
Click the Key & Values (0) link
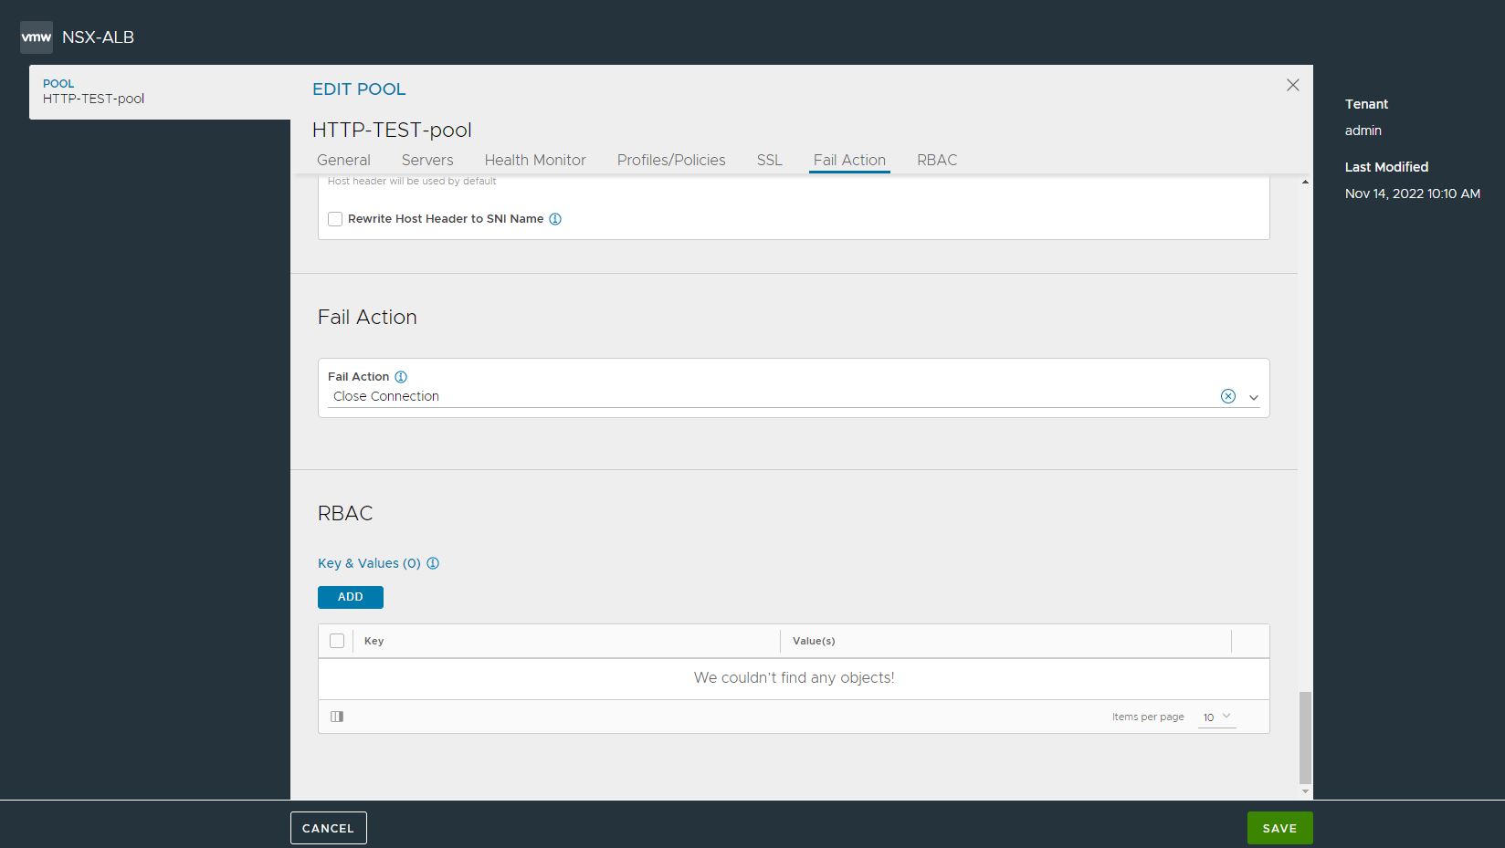coord(369,563)
